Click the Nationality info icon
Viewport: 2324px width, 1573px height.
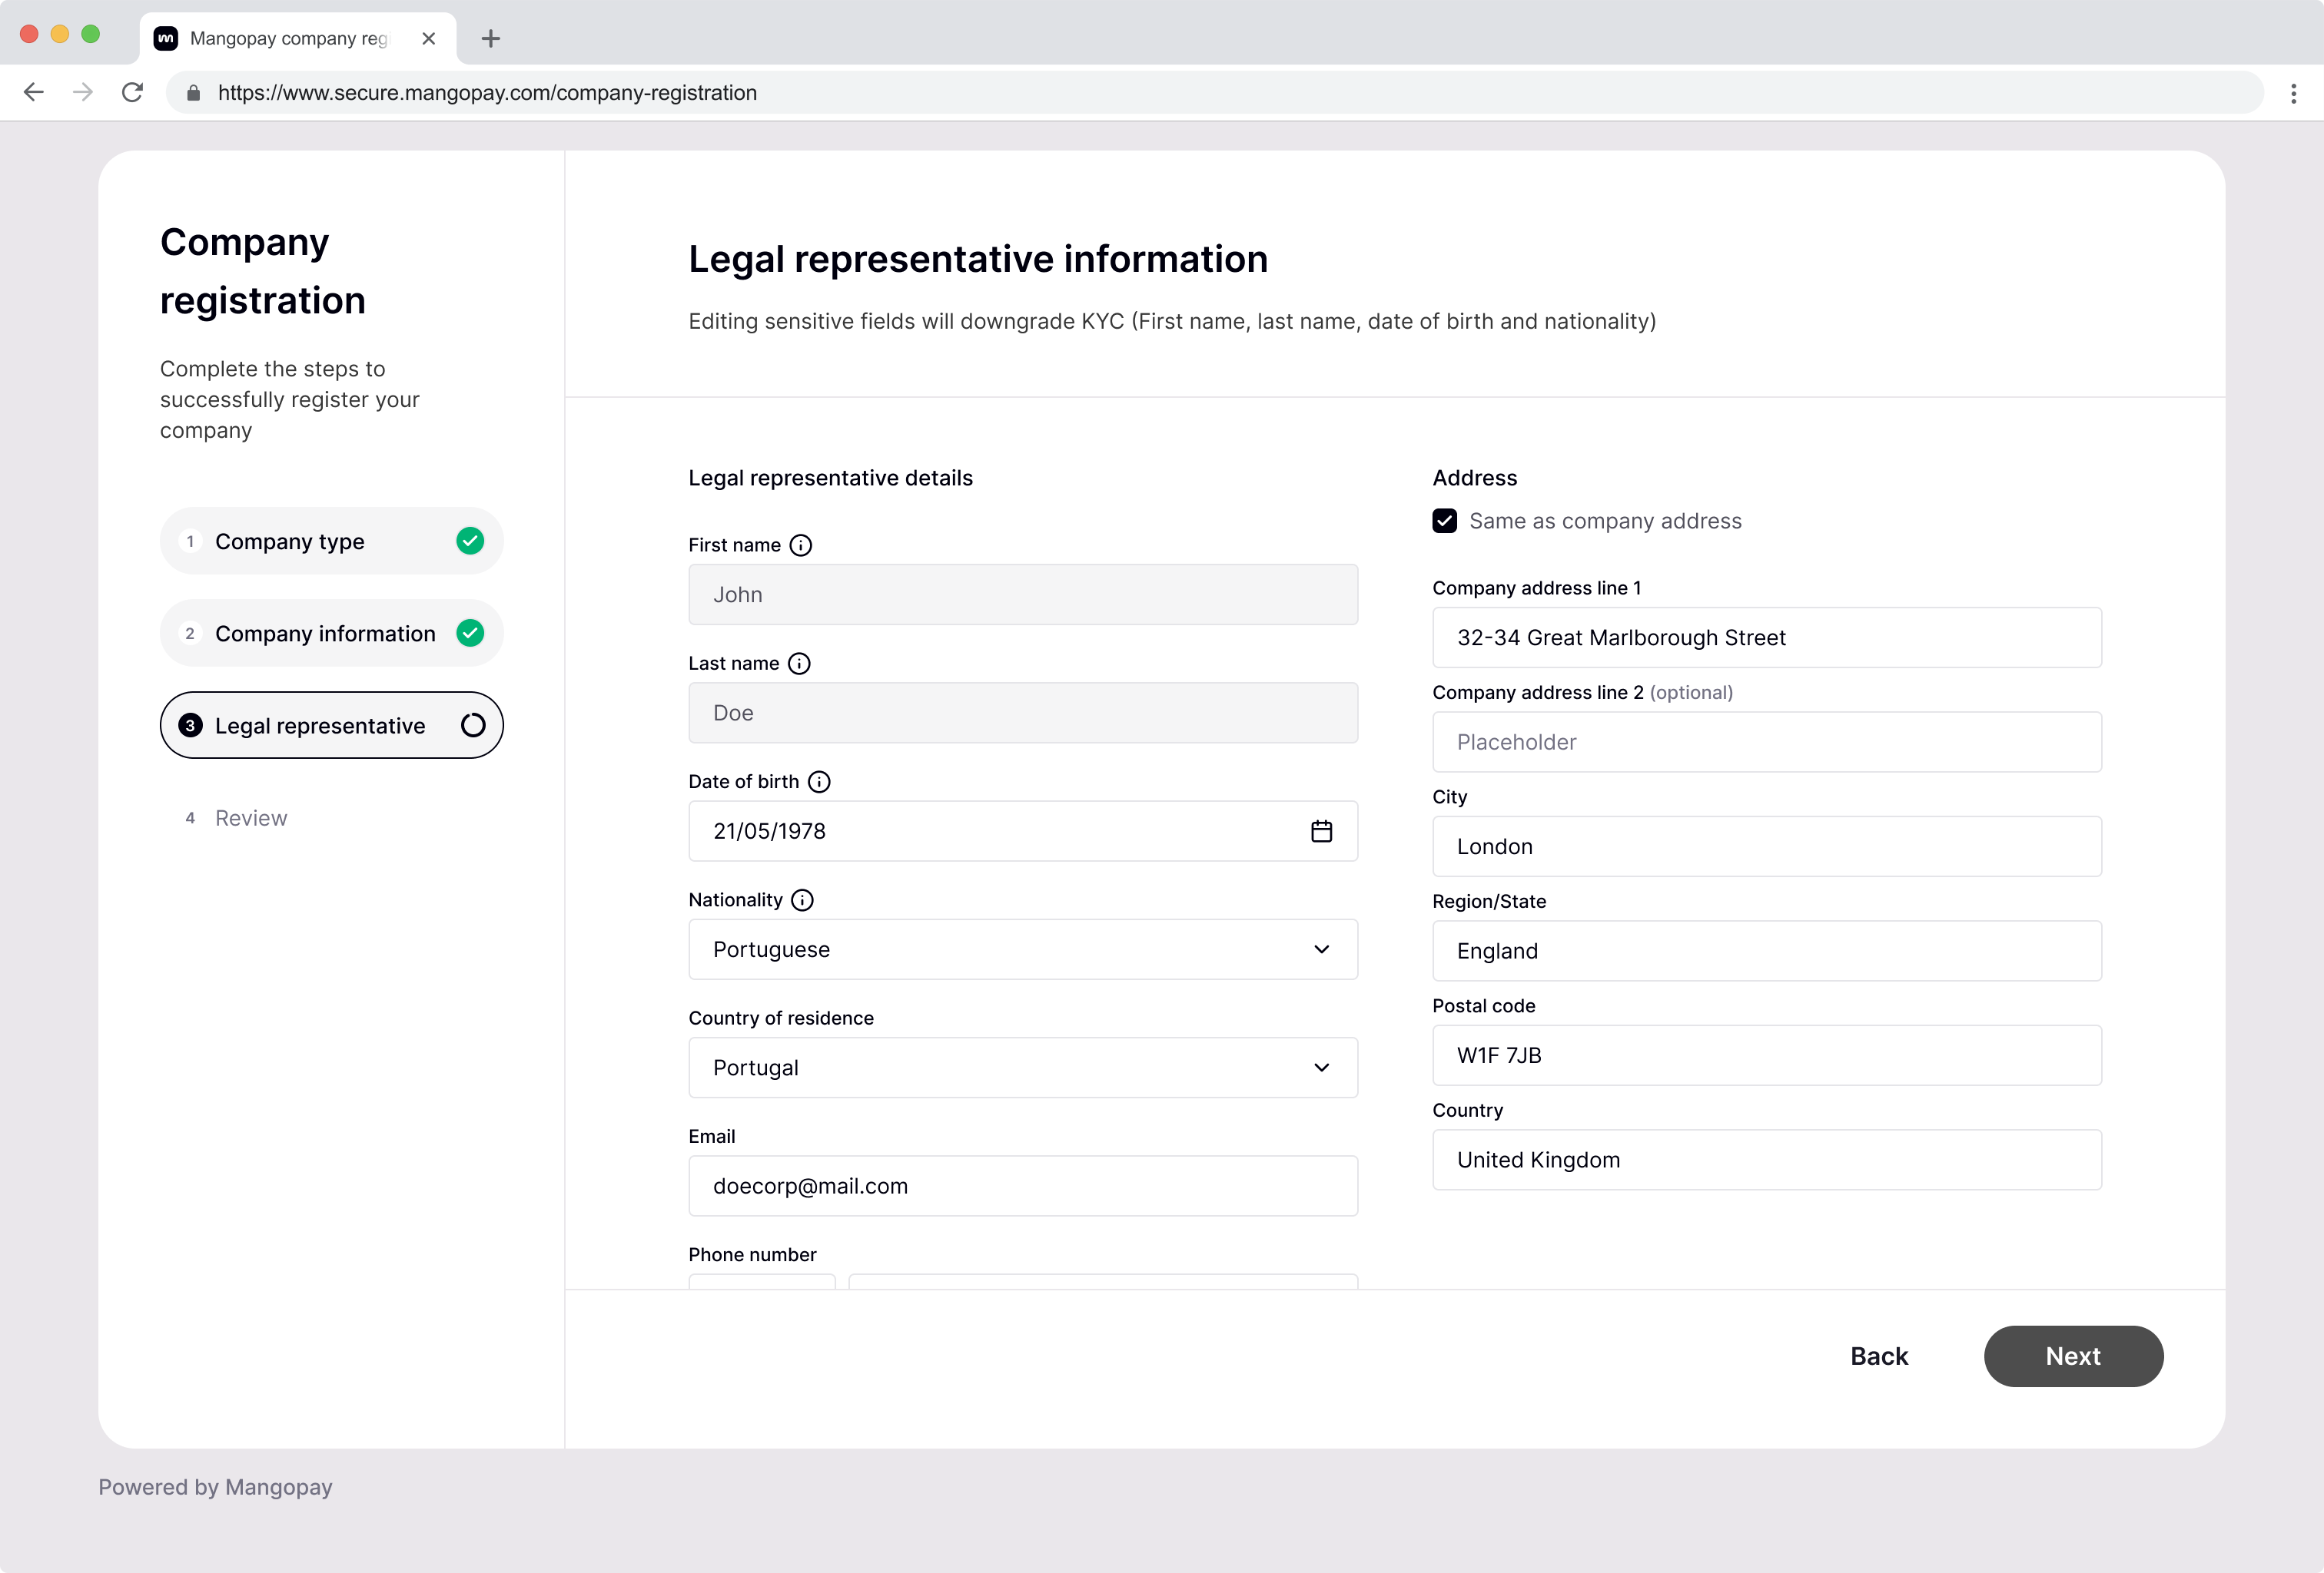point(802,899)
